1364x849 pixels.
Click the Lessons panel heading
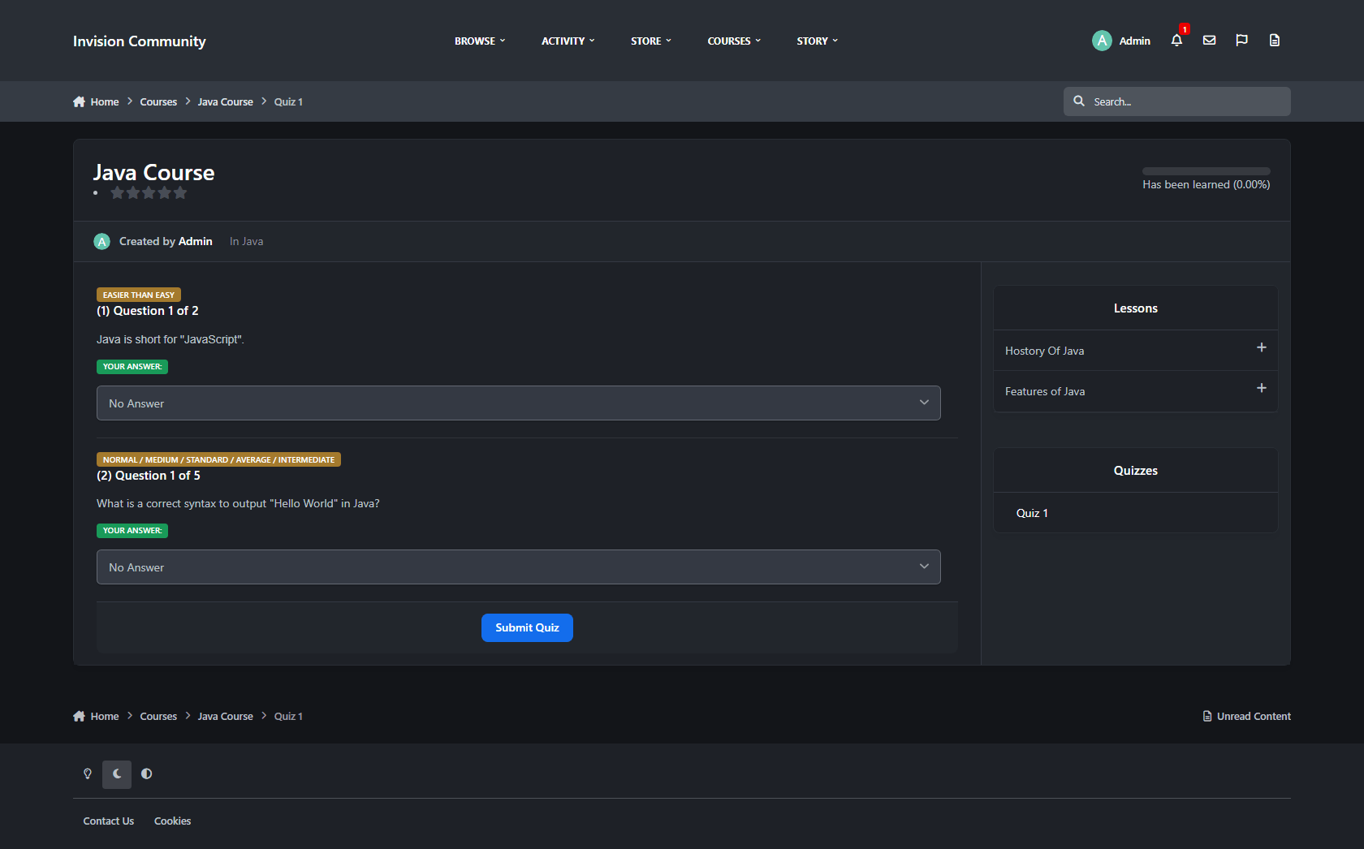pyautogui.click(x=1136, y=308)
